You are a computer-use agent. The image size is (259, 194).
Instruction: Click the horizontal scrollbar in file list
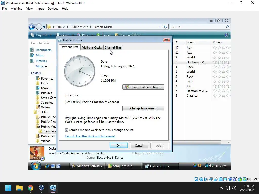197,142
